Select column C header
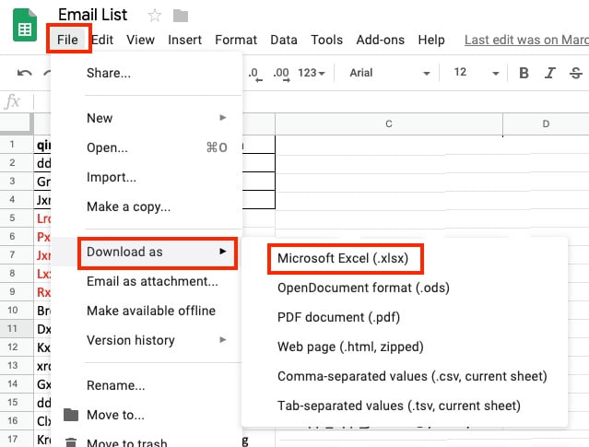The height and width of the screenshot is (447, 589). point(389,124)
